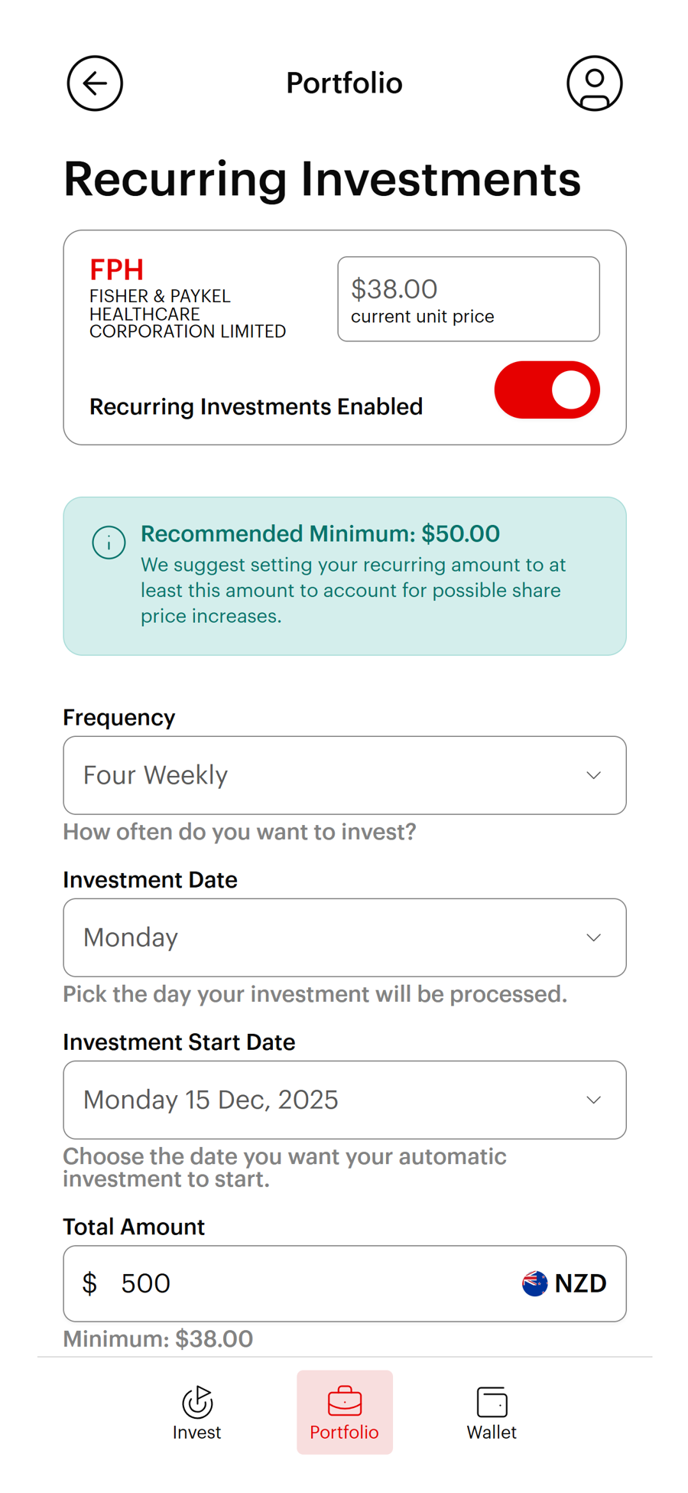Tap the Wallet icon
The width and height of the screenshot is (688, 1493).
[x=492, y=1402]
